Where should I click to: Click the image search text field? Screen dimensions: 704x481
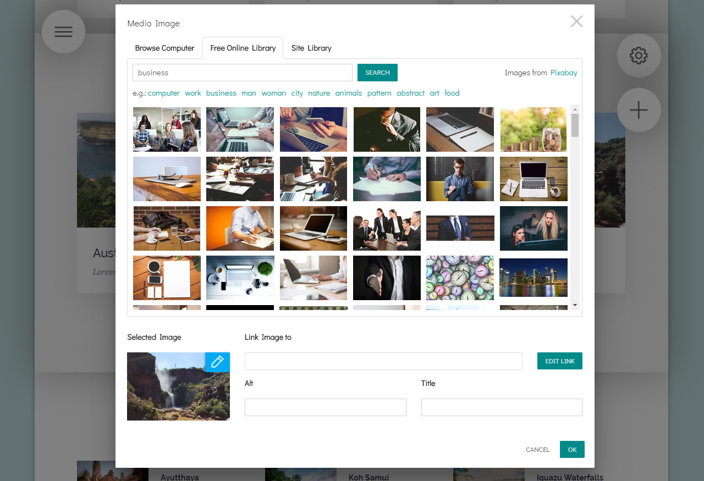coord(243,73)
